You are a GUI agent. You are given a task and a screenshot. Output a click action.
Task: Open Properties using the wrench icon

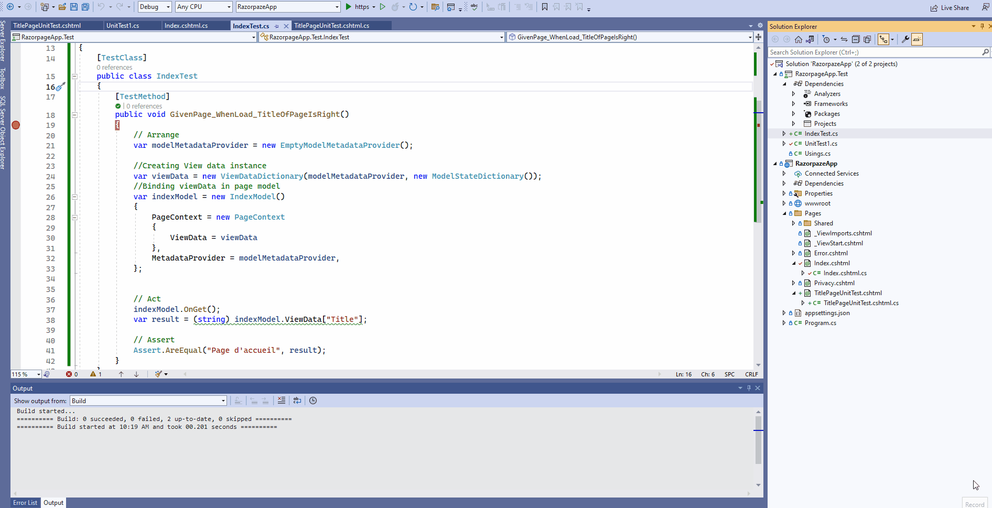point(906,39)
